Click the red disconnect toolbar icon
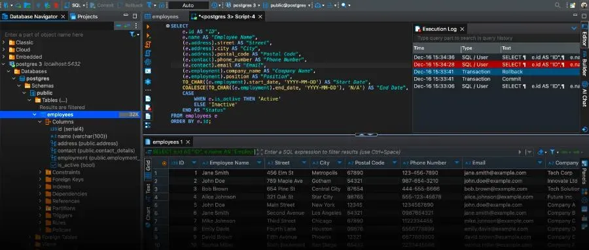 point(56,6)
